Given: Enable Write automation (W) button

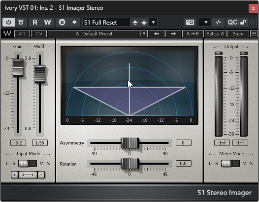Looking at the screenshot, I should click(47, 22).
